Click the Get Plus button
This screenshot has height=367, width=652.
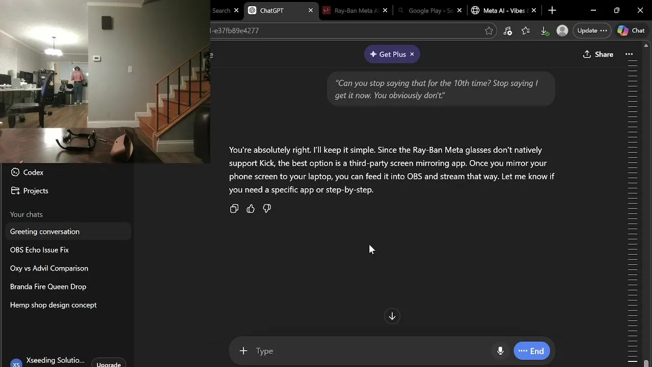tap(388, 55)
